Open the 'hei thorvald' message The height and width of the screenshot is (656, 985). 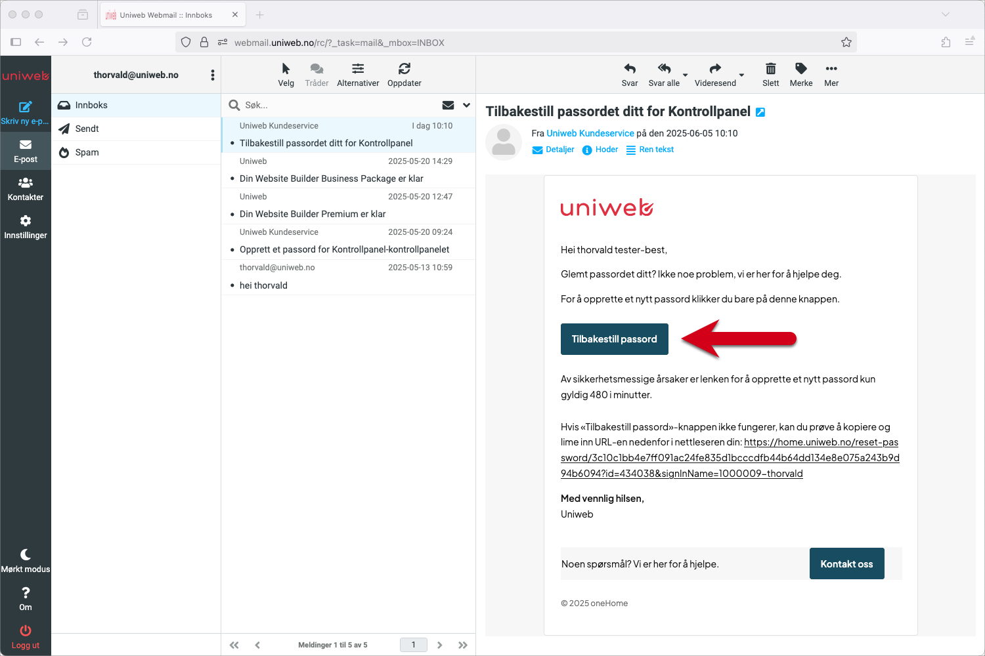coord(349,276)
